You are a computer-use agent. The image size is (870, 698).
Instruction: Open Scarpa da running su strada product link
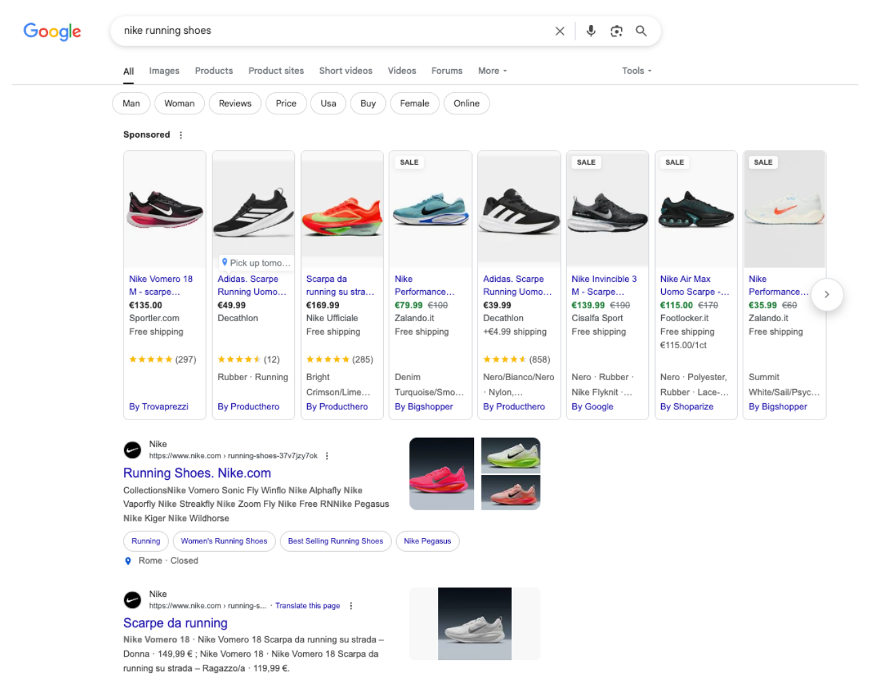click(340, 285)
